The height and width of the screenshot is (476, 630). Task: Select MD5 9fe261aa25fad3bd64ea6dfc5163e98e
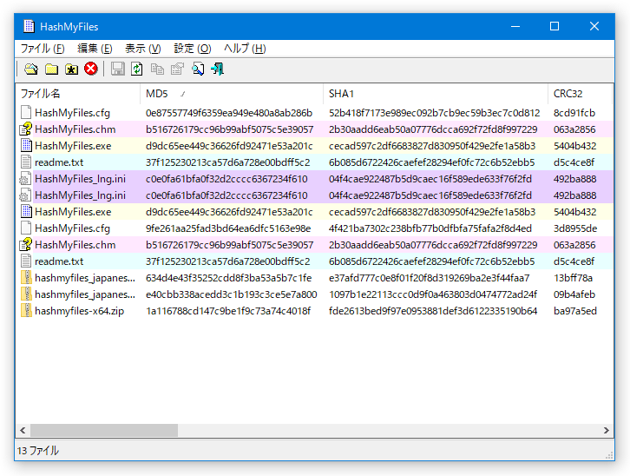[x=228, y=228]
